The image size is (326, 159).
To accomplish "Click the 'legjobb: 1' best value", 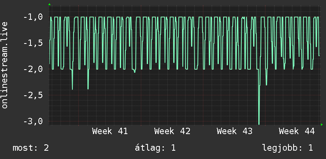I will click(x=288, y=148).
